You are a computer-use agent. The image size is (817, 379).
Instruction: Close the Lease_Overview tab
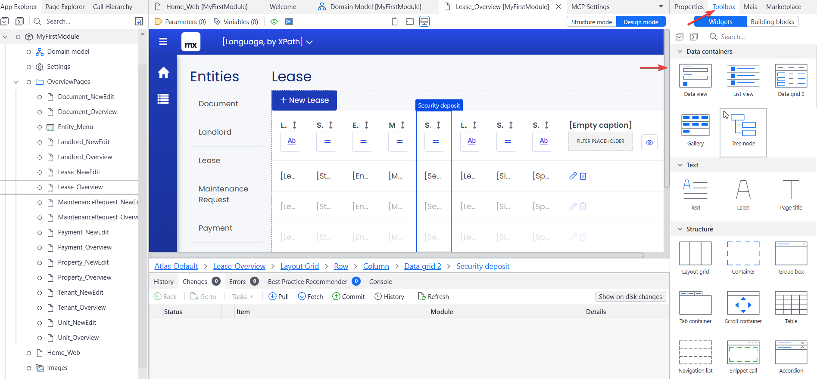coord(558,7)
